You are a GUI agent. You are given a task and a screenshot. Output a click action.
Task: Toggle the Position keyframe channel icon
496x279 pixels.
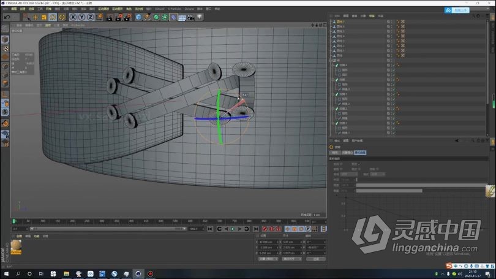(287, 229)
